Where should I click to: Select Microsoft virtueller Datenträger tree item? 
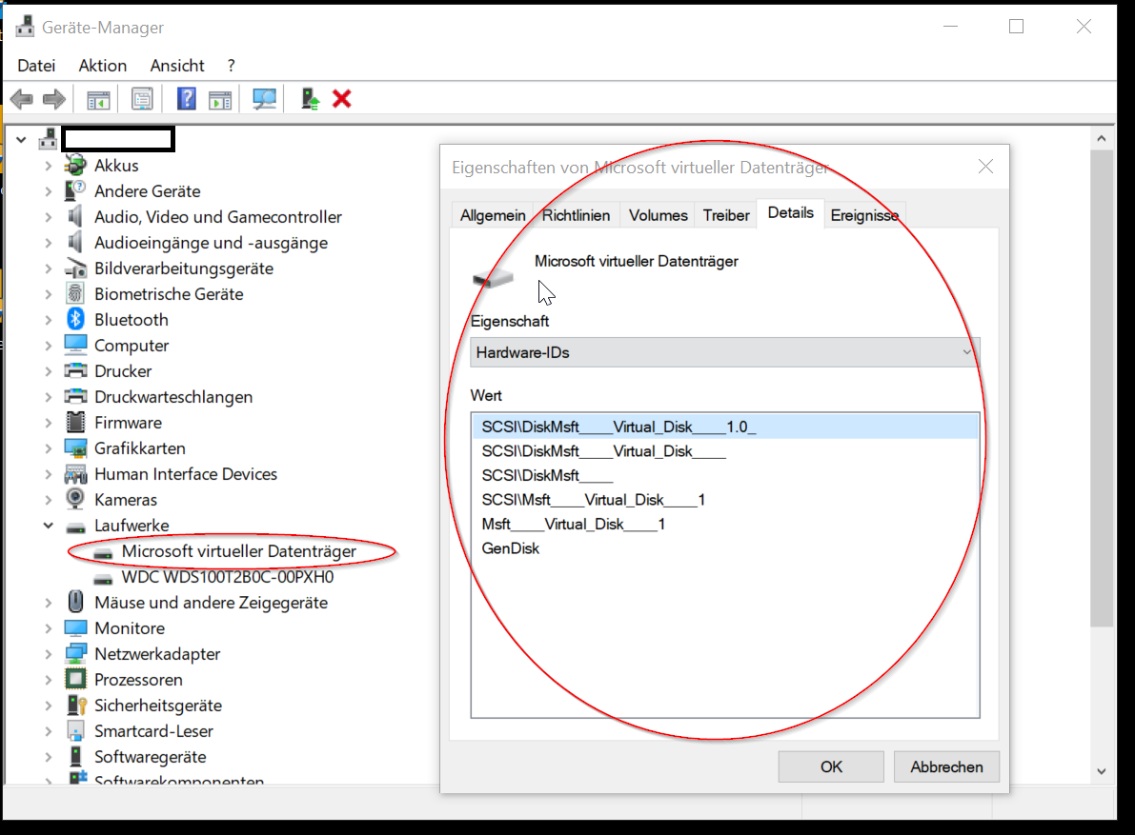point(239,551)
